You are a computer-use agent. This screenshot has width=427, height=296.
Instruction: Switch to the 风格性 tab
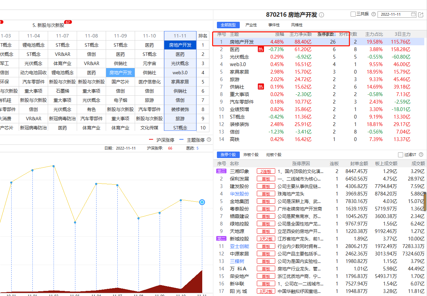point(297,25)
